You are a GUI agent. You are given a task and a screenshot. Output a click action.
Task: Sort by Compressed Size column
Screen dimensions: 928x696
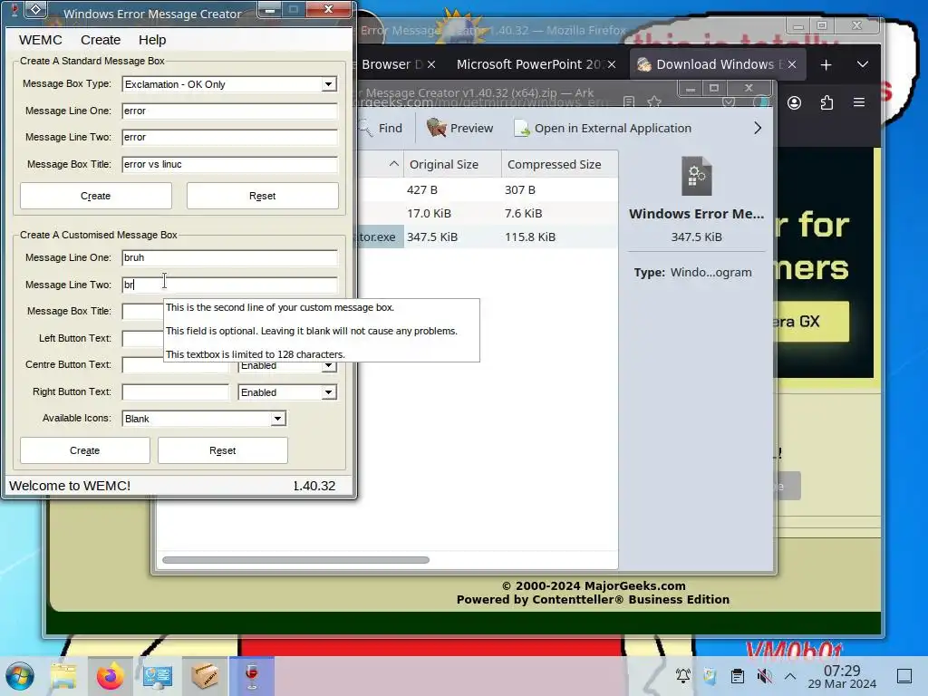coord(559,164)
